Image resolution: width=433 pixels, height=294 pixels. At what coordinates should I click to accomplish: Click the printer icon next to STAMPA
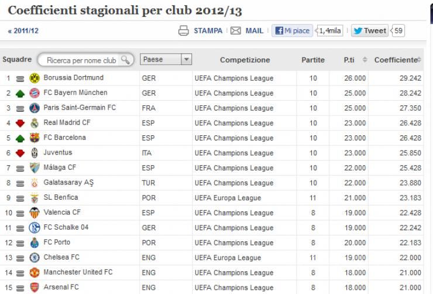tap(184, 30)
